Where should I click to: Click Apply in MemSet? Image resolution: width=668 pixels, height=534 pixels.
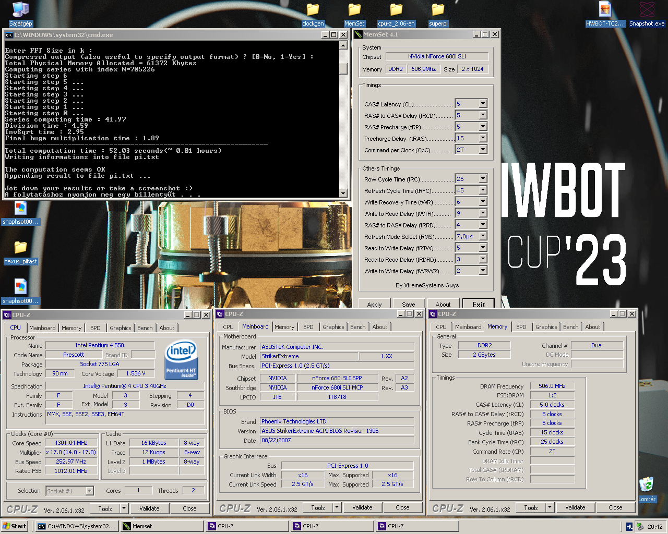pos(374,305)
